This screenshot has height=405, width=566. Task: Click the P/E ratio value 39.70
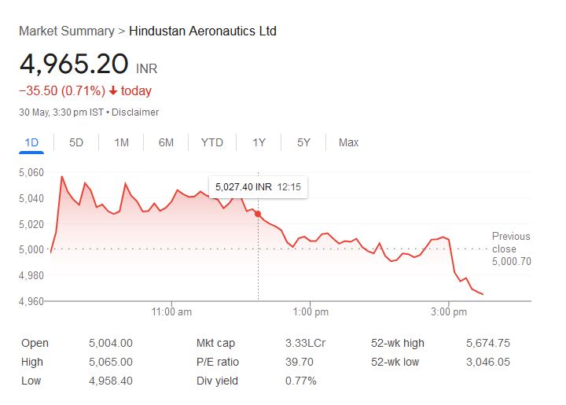[298, 362]
